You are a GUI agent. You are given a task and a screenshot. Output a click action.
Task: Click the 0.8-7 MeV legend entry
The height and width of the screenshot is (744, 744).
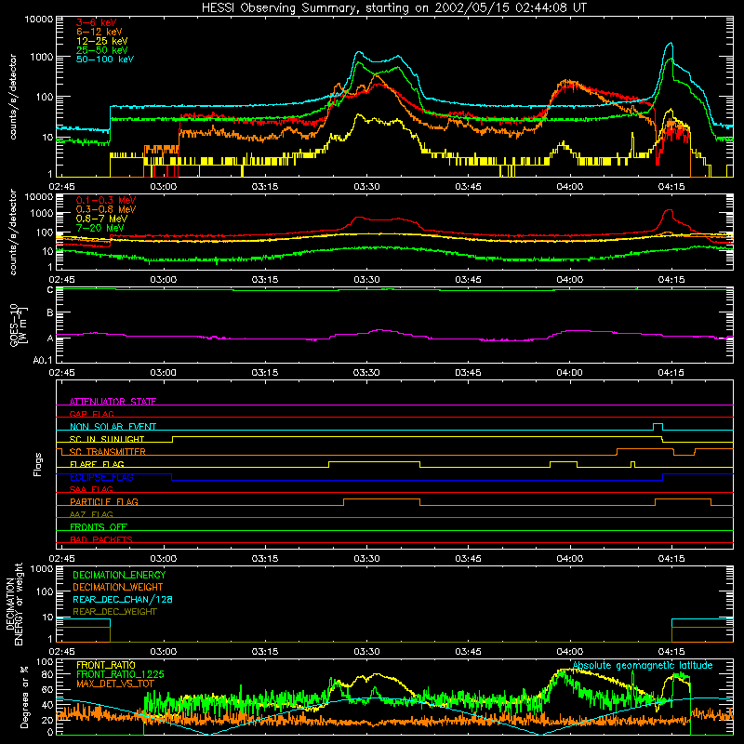(101, 219)
